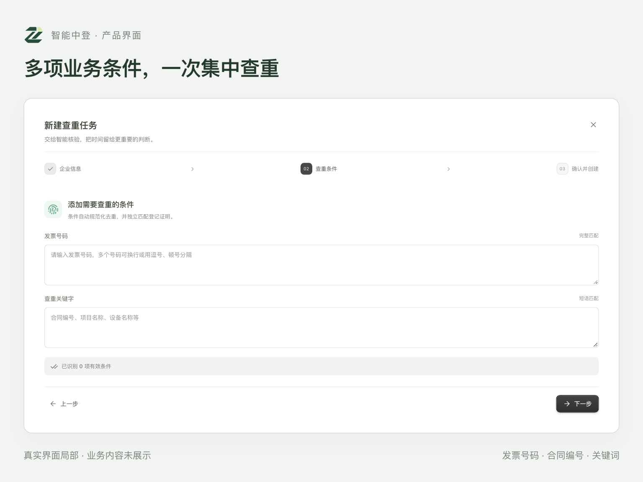The height and width of the screenshot is (482, 643).
Task: Click the chevron after 企业信息 step
Action: pos(192,169)
